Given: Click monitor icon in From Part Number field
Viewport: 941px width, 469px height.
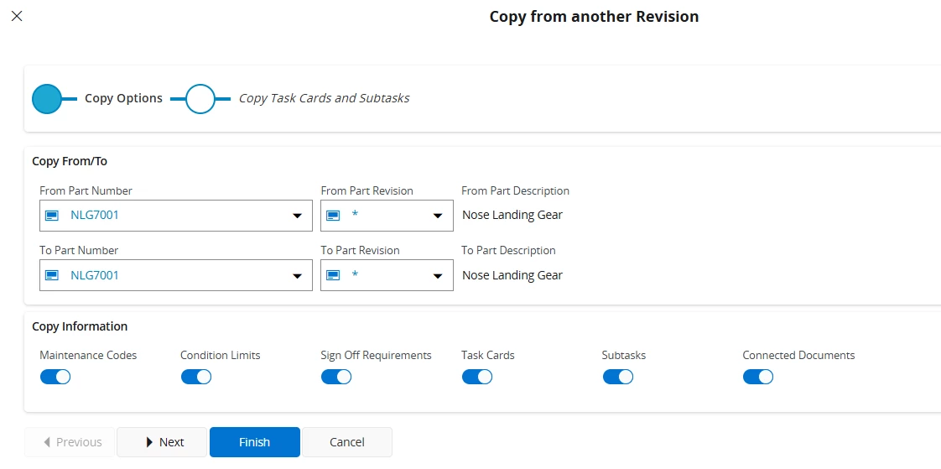Looking at the screenshot, I should (52, 216).
